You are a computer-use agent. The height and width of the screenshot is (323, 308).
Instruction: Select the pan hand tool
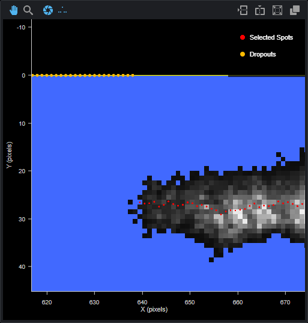[x=14, y=10]
